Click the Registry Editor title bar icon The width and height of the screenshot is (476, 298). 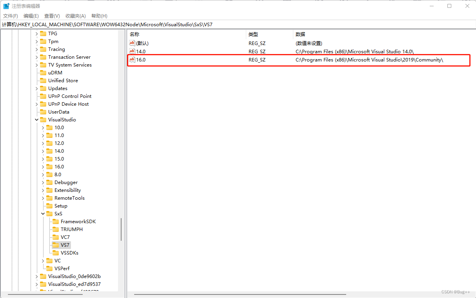point(7,6)
